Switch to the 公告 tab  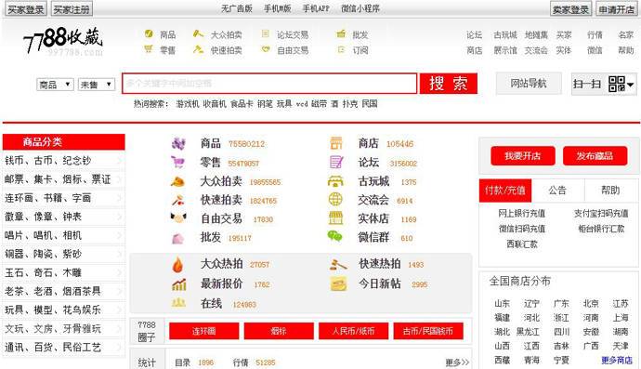[x=557, y=191]
